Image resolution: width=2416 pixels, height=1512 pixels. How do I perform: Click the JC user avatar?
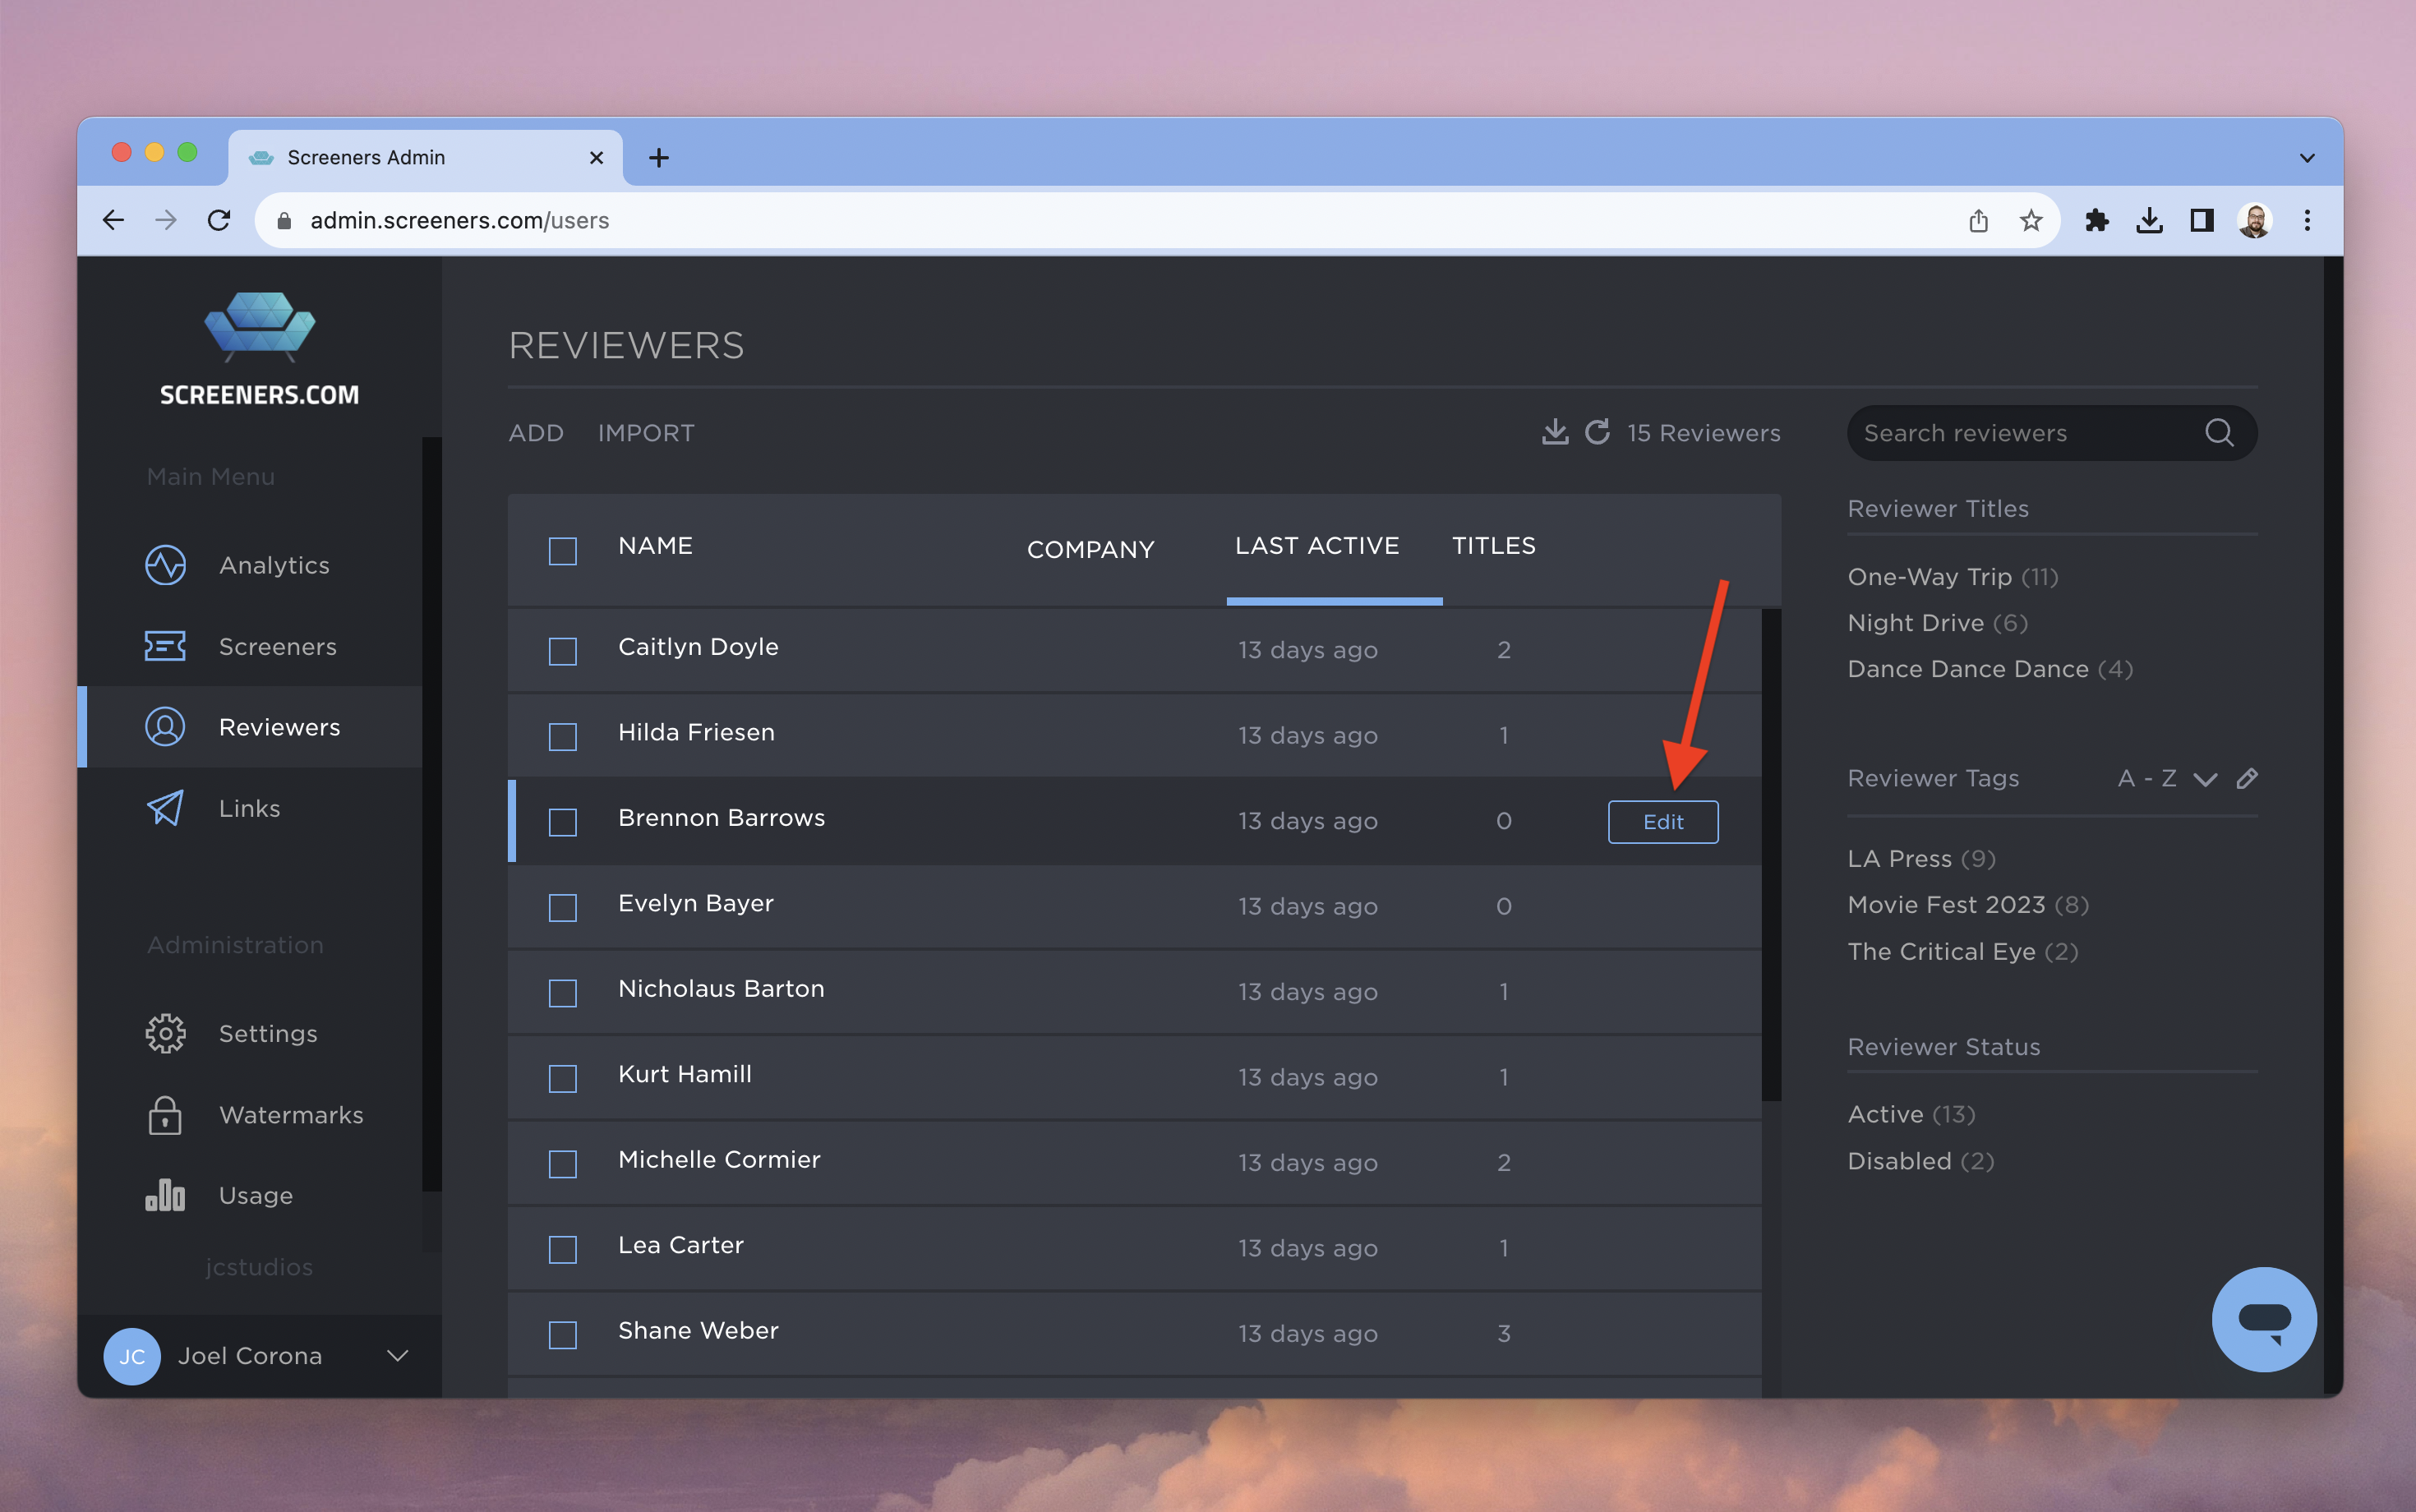(132, 1356)
